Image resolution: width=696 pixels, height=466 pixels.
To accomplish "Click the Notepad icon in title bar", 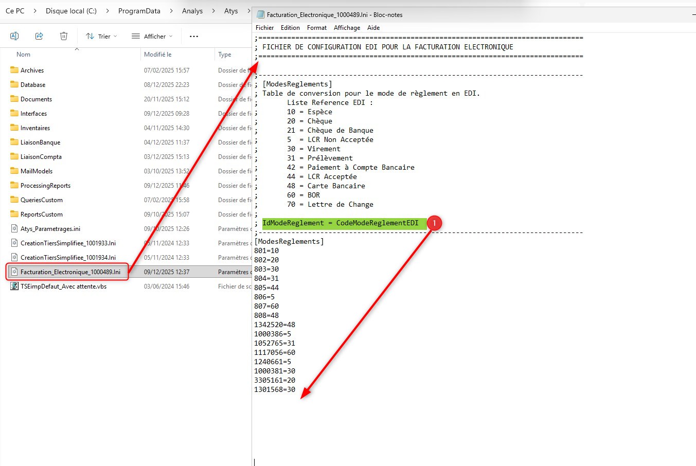I will pos(261,15).
